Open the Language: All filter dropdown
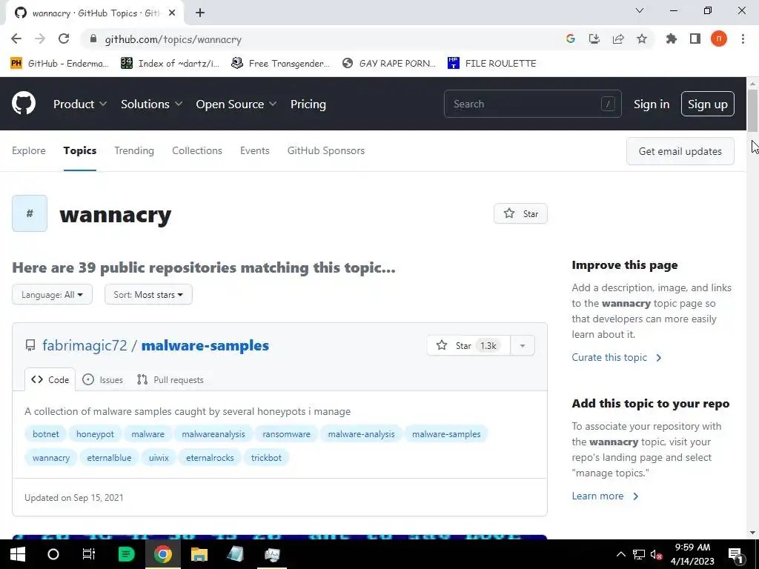 tap(53, 294)
